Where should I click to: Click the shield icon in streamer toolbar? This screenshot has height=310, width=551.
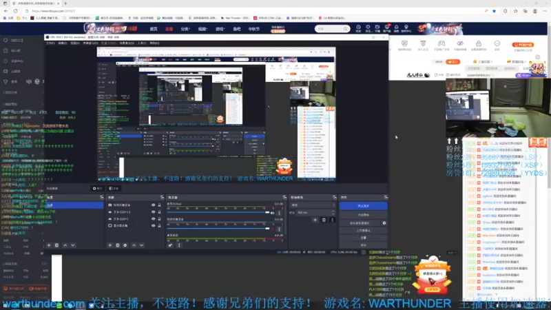pos(404,45)
